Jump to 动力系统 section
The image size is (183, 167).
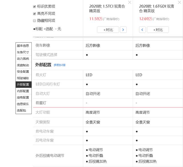(23, 59)
